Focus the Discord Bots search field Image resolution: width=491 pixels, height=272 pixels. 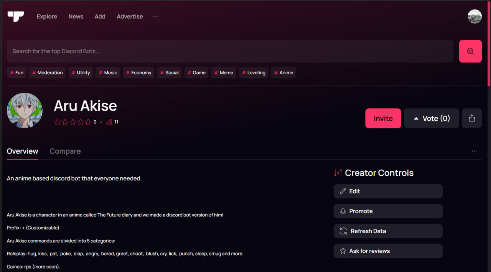pos(230,51)
